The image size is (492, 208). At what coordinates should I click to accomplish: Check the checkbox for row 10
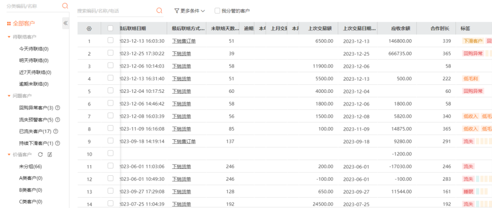pyautogui.click(x=110, y=153)
